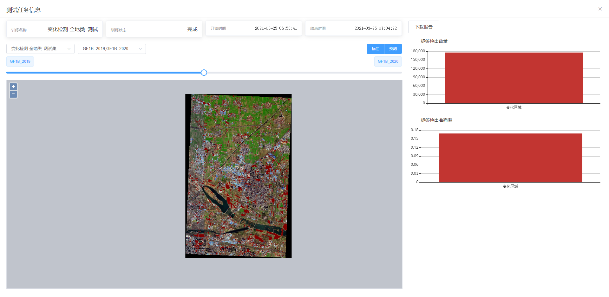Switch to the 标注 view
Image resolution: width=609 pixels, height=297 pixels.
pyautogui.click(x=375, y=49)
